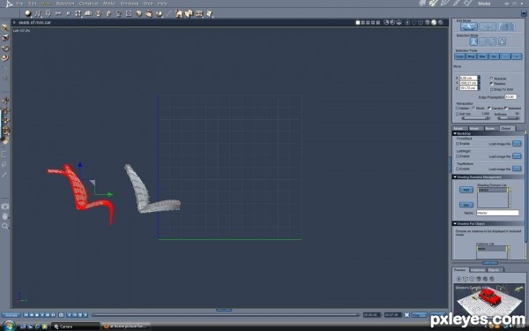Open the Render room icon
Screen dimensions: 529x331
[467, 4]
